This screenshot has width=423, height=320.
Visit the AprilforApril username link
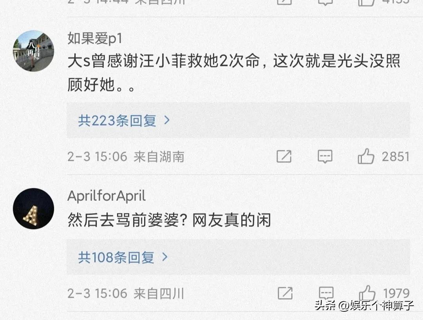(107, 196)
